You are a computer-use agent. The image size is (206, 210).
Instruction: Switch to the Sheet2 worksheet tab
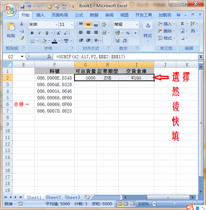click(53, 197)
